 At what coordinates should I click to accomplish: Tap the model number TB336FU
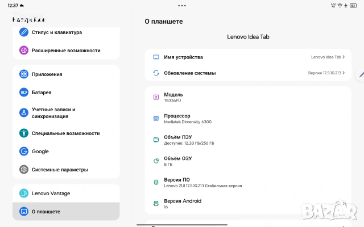pos(172,100)
